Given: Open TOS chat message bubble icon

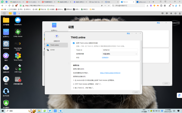Looking at the screenshot, I should [167, 13].
